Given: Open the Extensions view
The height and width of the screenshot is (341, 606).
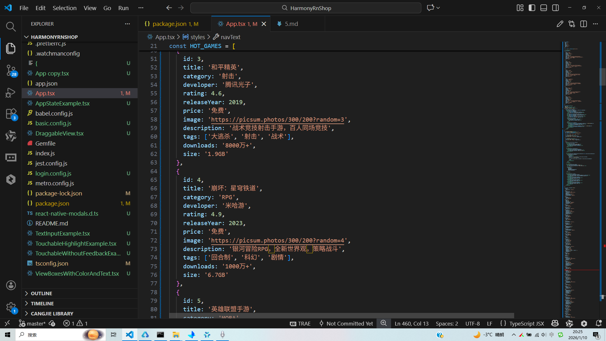Looking at the screenshot, I should click(x=11, y=114).
